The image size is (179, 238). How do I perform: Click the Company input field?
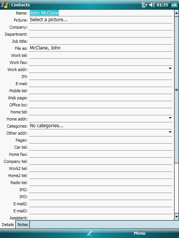click(101, 27)
